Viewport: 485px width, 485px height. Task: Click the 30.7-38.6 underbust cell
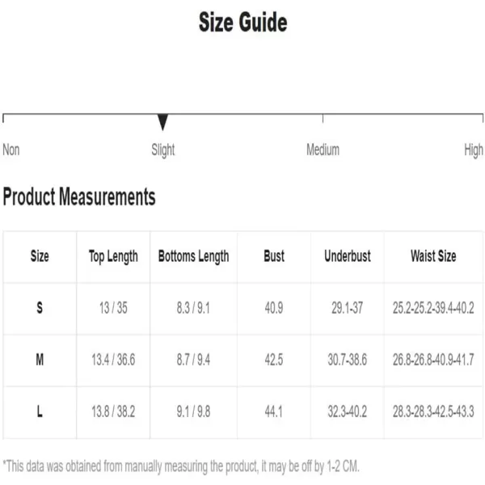click(x=348, y=360)
